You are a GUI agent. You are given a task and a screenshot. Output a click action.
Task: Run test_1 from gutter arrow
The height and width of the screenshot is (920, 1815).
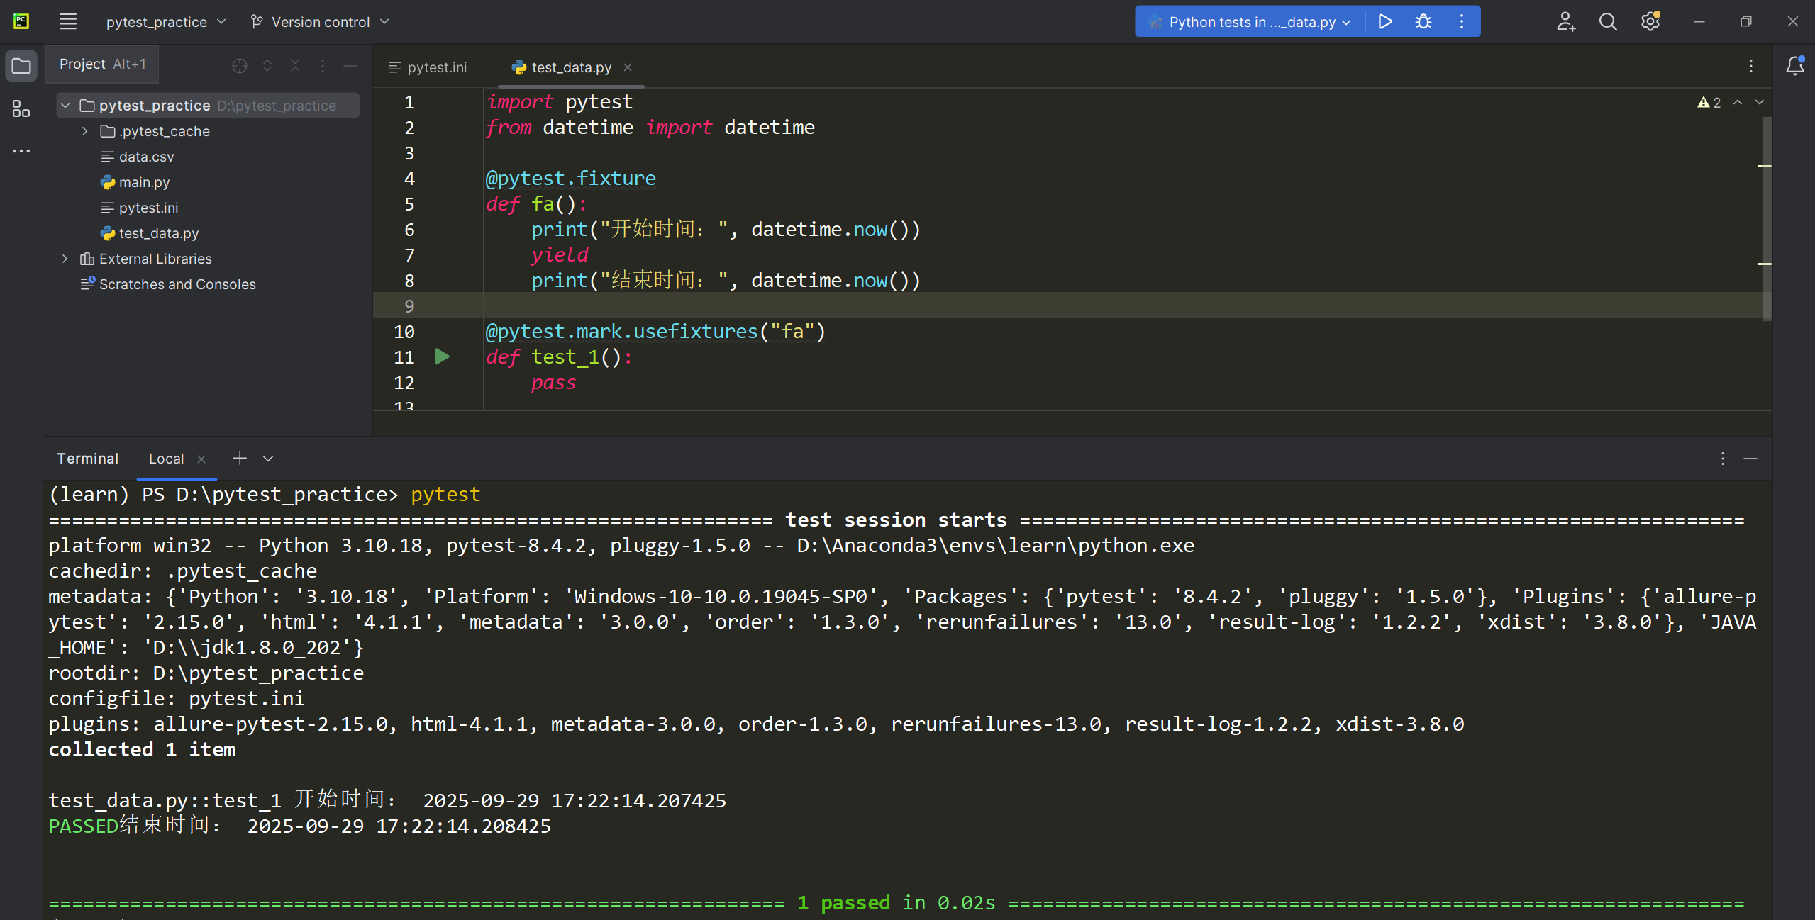pos(442,357)
